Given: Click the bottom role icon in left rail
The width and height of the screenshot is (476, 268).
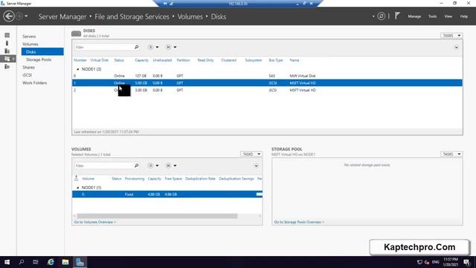Looking at the screenshot, I should [7, 66].
